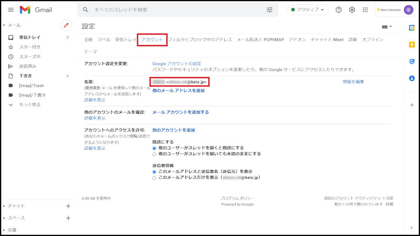Open the Google apps grid icon
The image size is (420, 236).
pos(365,10)
